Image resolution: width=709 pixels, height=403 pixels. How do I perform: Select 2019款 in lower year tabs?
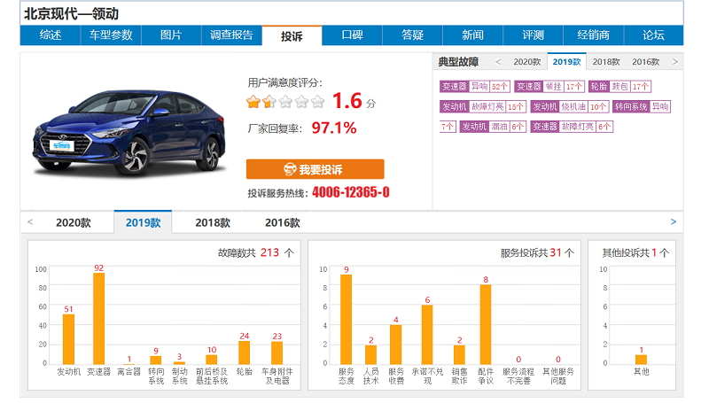(143, 222)
